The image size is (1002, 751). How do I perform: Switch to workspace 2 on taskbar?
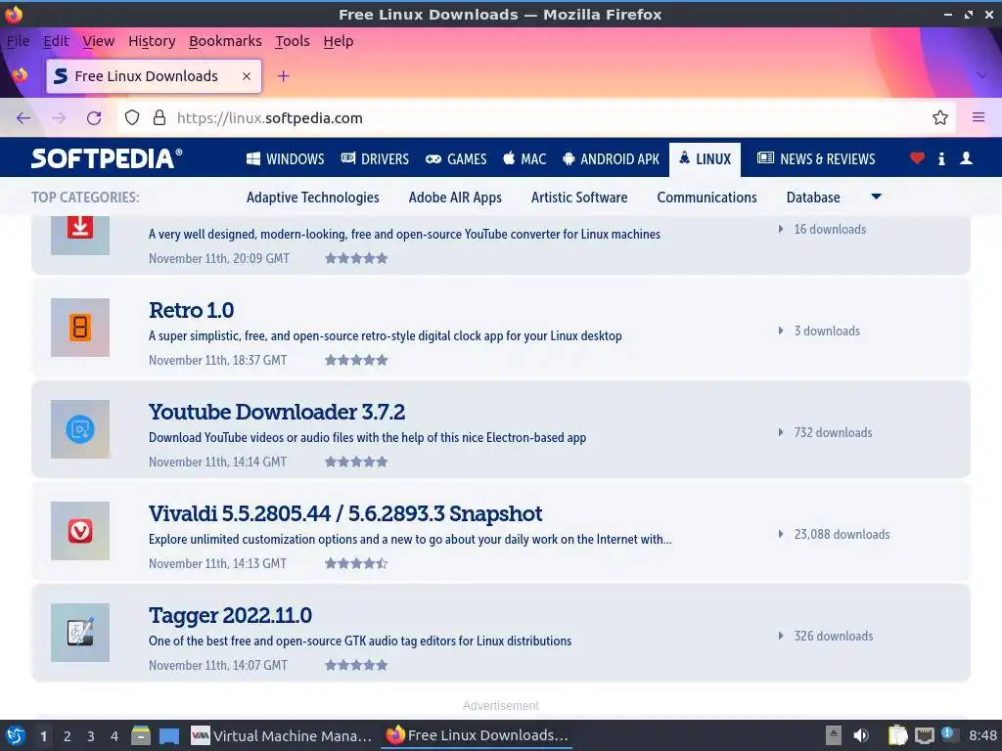click(67, 736)
